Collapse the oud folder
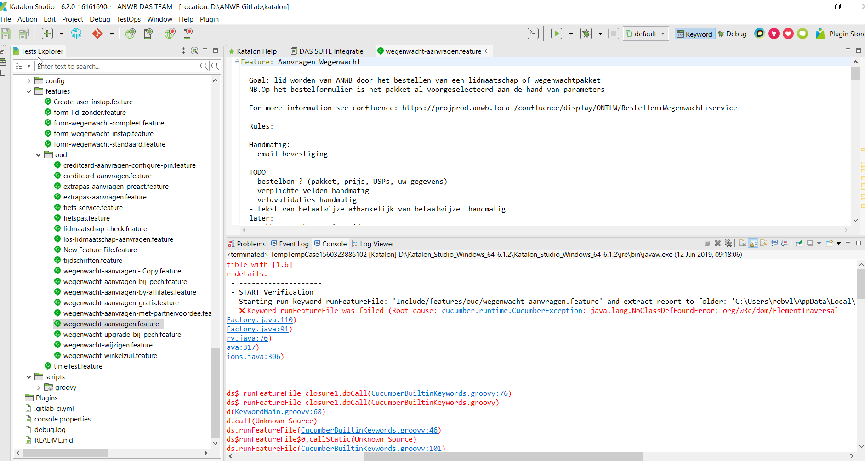865x461 pixels. tap(39, 155)
